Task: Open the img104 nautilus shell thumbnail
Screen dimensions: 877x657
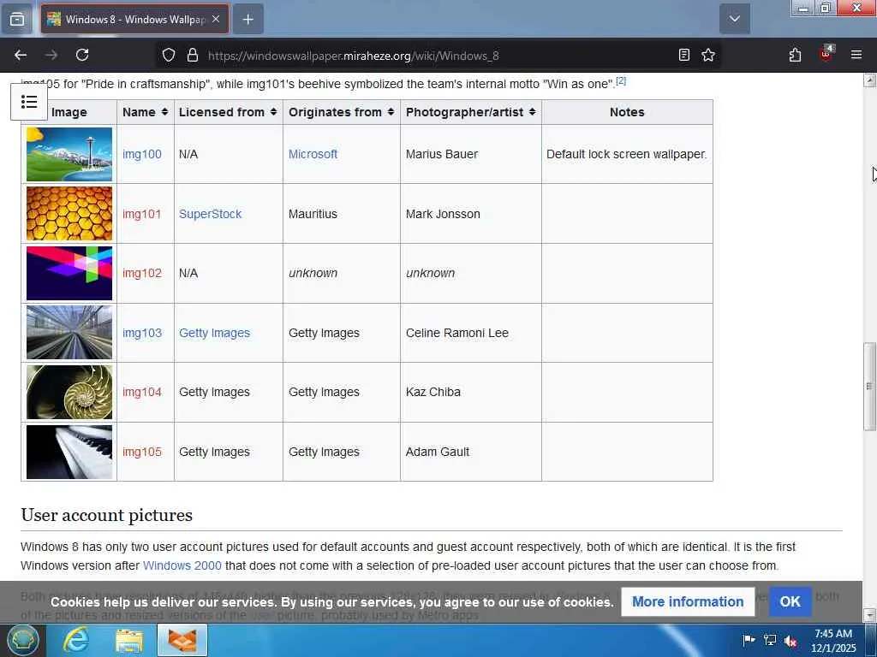Action: pyautogui.click(x=69, y=392)
